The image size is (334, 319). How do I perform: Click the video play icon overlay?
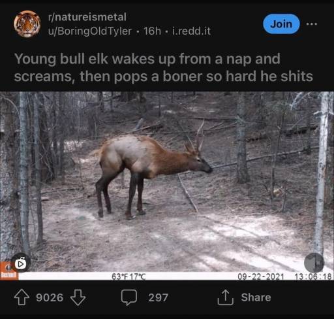21,263
